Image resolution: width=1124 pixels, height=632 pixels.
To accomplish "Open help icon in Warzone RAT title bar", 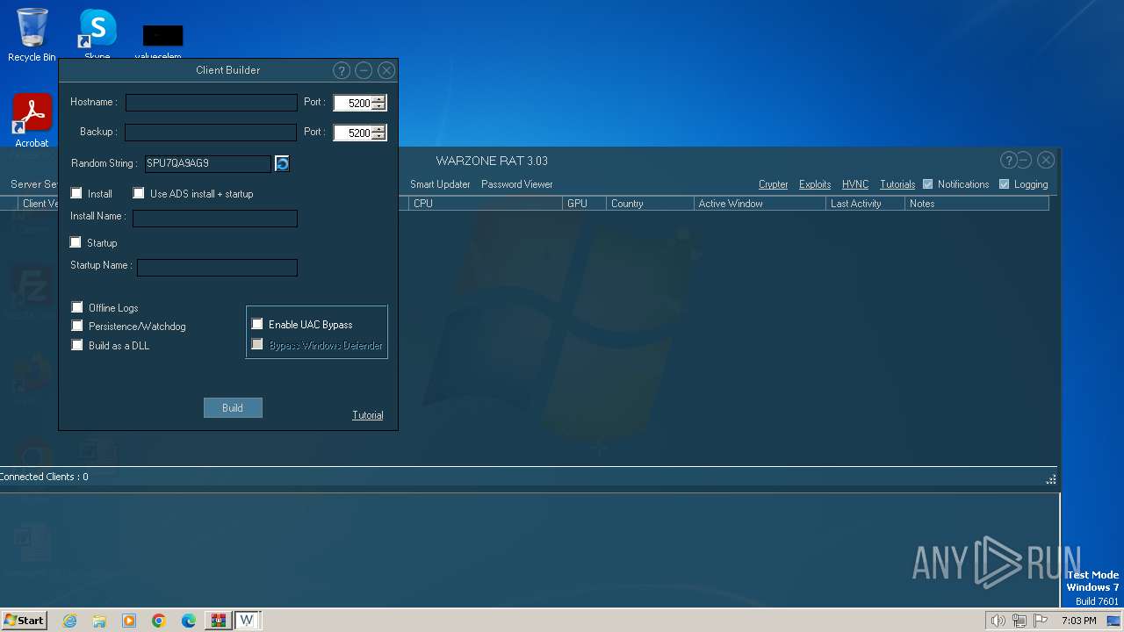I will point(1008,160).
